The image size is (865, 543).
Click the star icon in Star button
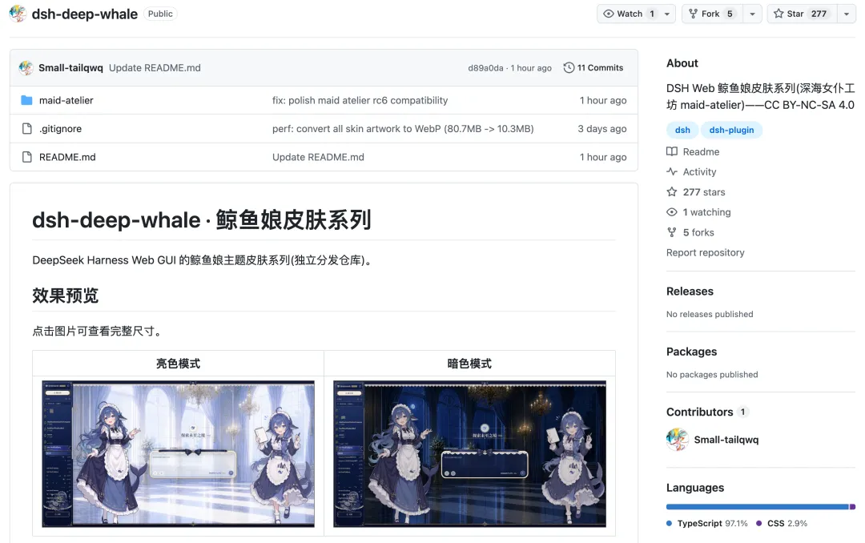click(x=778, y=14)
